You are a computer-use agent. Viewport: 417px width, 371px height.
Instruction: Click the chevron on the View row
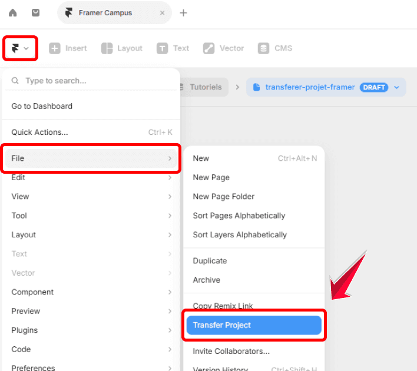[170, 197]
